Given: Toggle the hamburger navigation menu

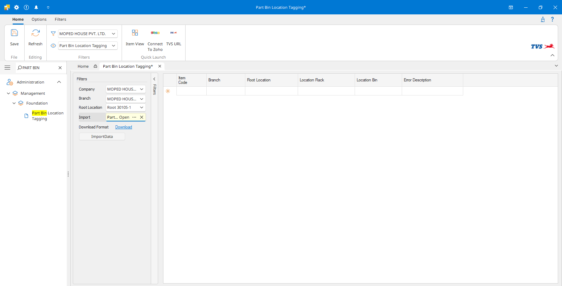Looking at the screenshot, I should pos(7,68).
